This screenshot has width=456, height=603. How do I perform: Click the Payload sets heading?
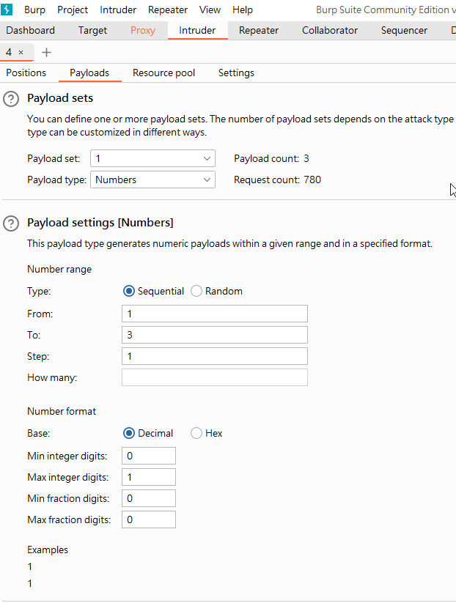60,98
